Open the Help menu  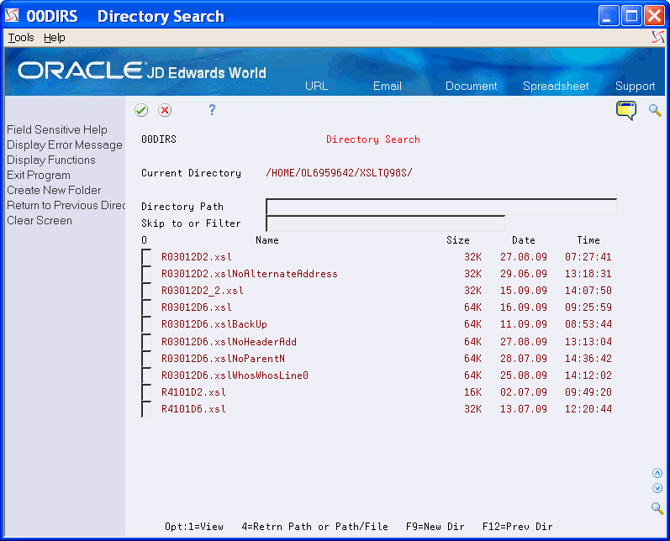(x=55, y=38)
